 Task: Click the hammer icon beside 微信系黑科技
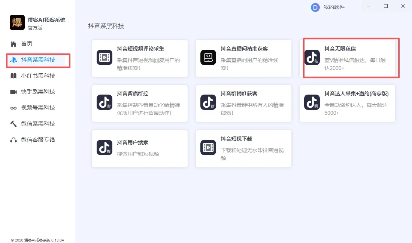pyautogui.click(x=13, y=124)
